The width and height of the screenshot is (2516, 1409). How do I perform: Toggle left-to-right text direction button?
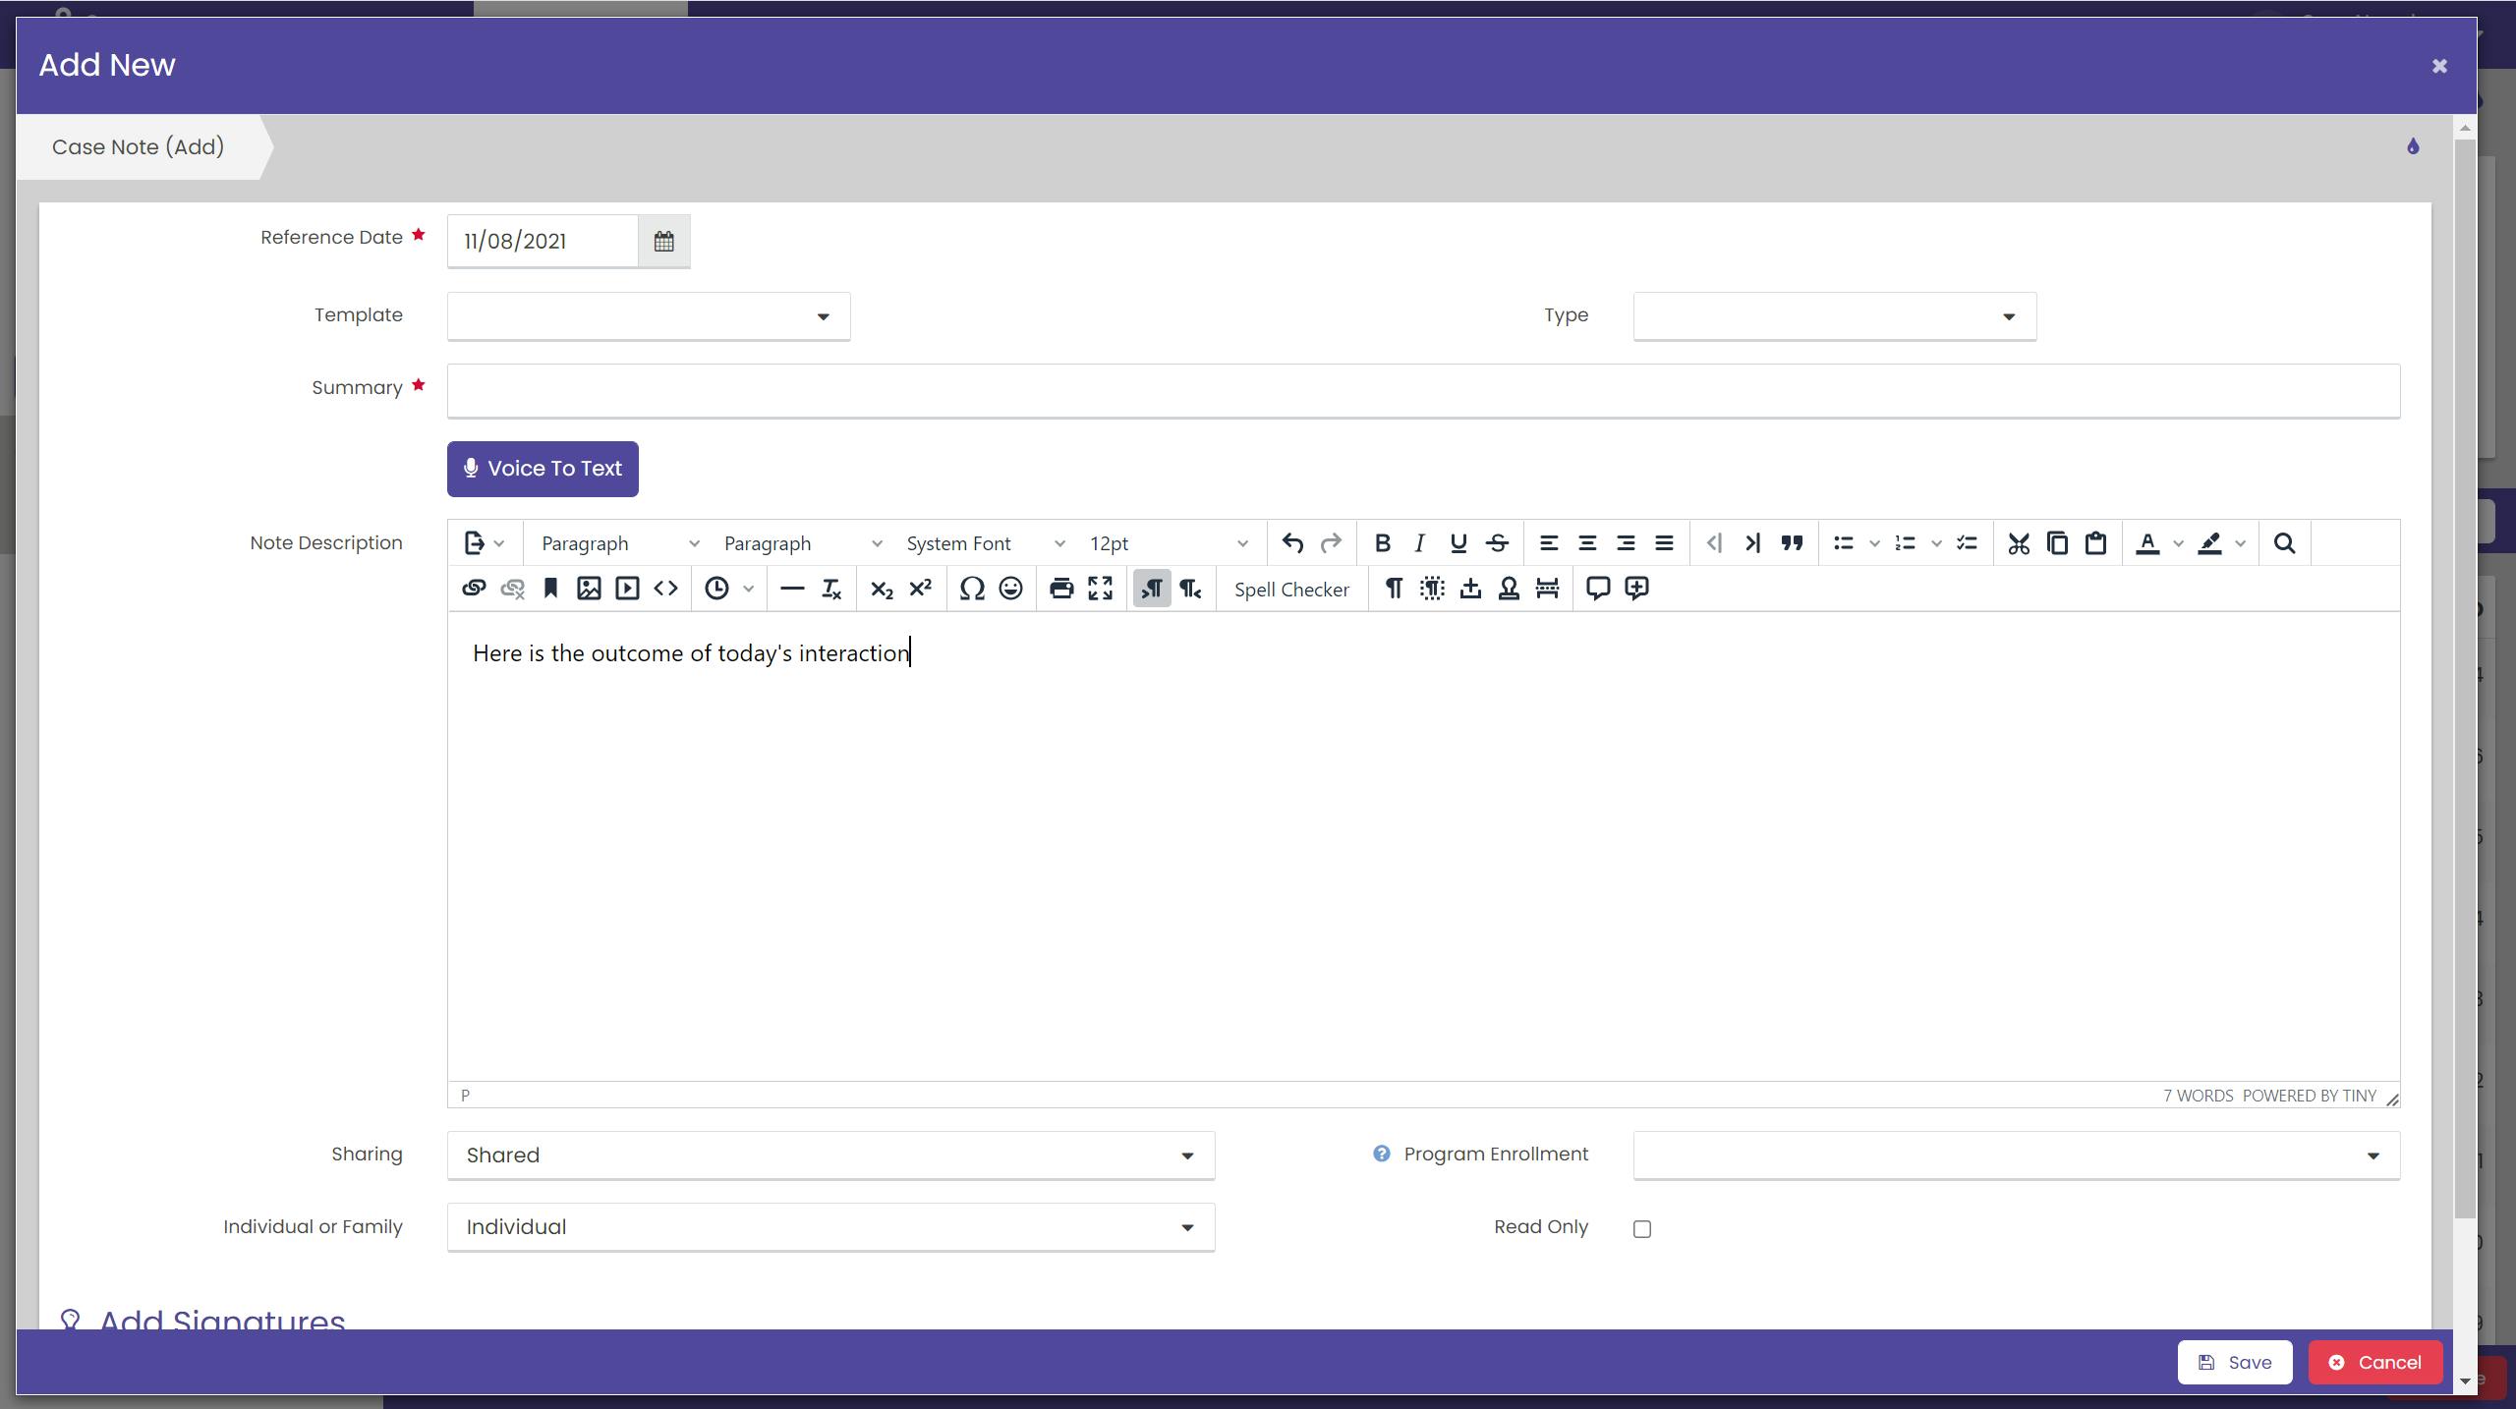1152,589
